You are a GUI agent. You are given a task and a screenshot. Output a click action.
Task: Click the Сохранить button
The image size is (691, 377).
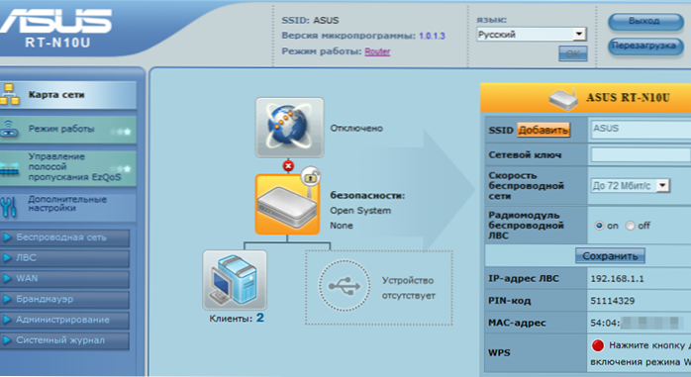click(x=610, y=256)
